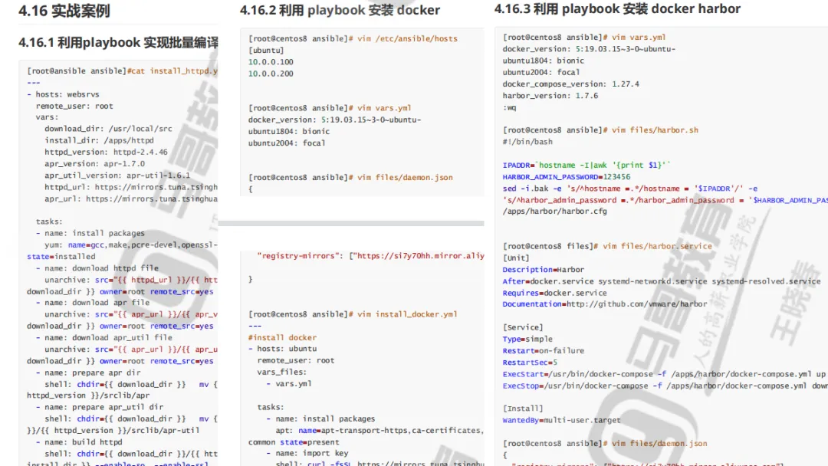Select heading "4.16.2 利用 playbook 安装 docker"
Image resolution: width=828 pixels, height=466 pixels.
pyautogui.click(x=340, y=10)
